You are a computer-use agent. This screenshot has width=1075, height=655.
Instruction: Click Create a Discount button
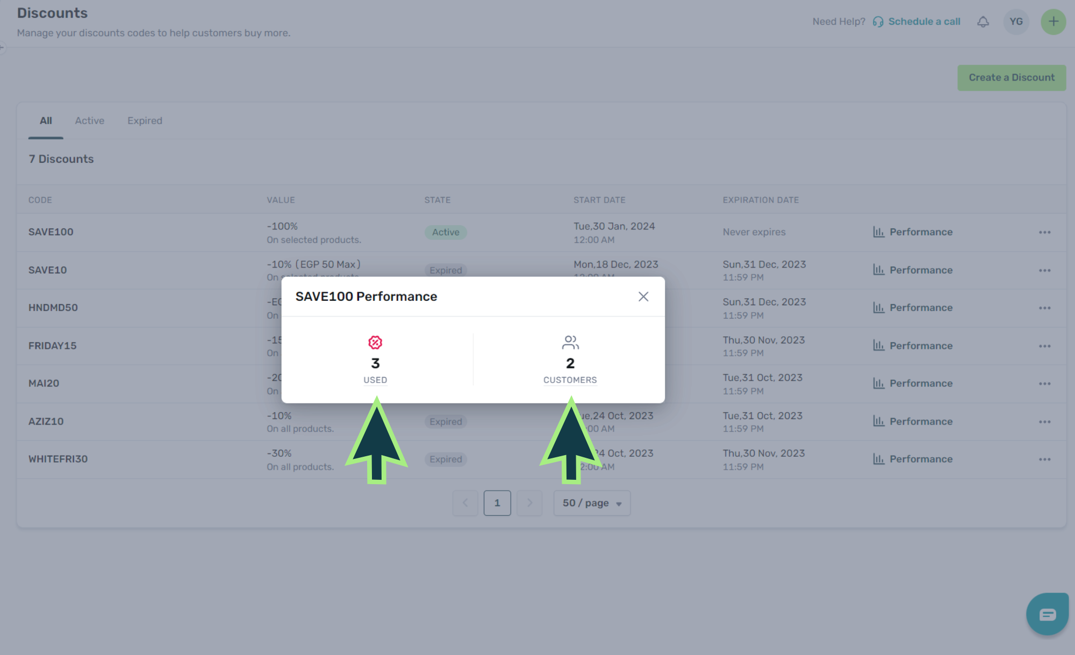tap(1011, 77)
